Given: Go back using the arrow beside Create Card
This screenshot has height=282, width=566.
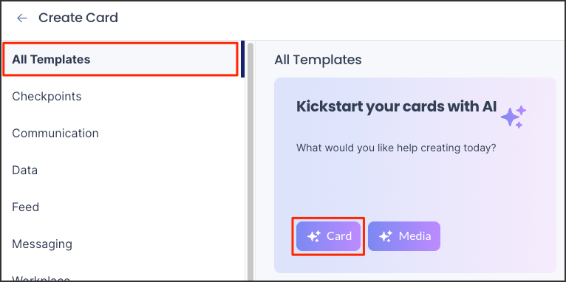Looking at the screenshot, I should point(22,18).
